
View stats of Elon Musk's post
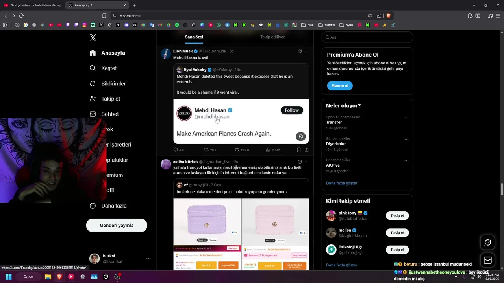click(273, 150)
